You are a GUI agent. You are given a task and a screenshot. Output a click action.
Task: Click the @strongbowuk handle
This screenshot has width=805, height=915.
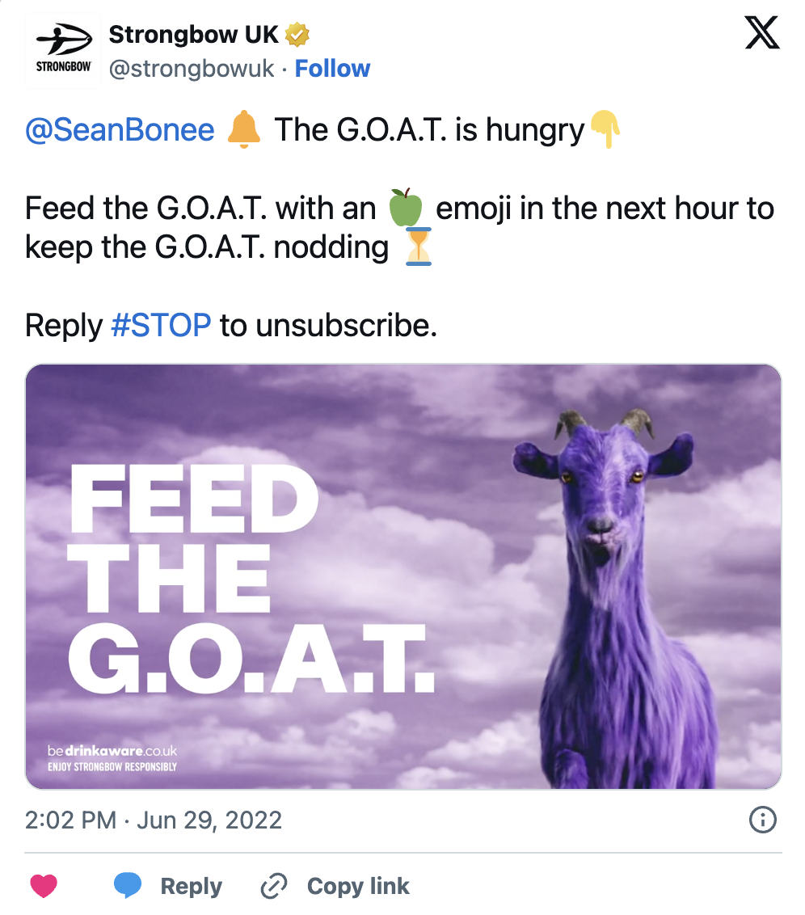[x=192, y=69]
